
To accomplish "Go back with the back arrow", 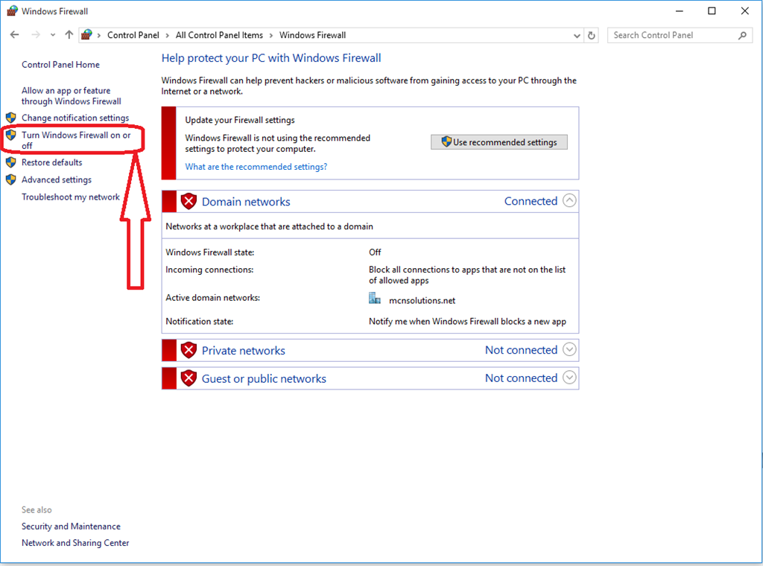I will [x=15, y=34].
